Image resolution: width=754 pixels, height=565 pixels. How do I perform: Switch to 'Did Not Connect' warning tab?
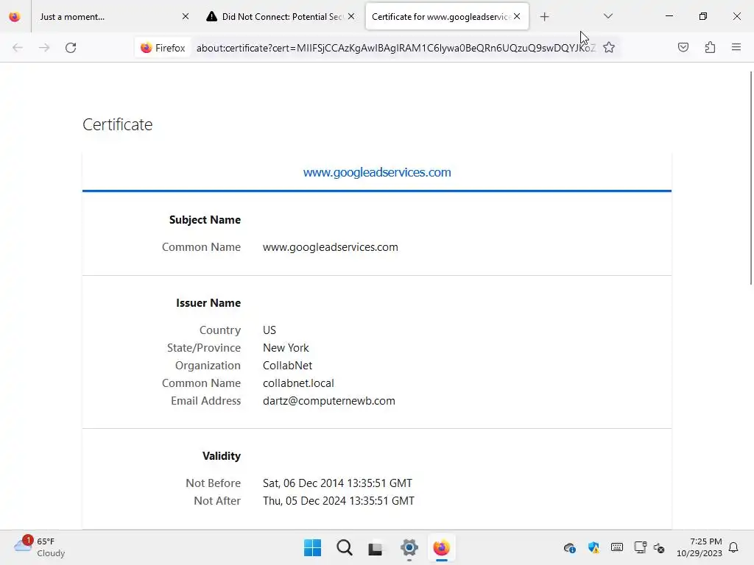(281, 17)
